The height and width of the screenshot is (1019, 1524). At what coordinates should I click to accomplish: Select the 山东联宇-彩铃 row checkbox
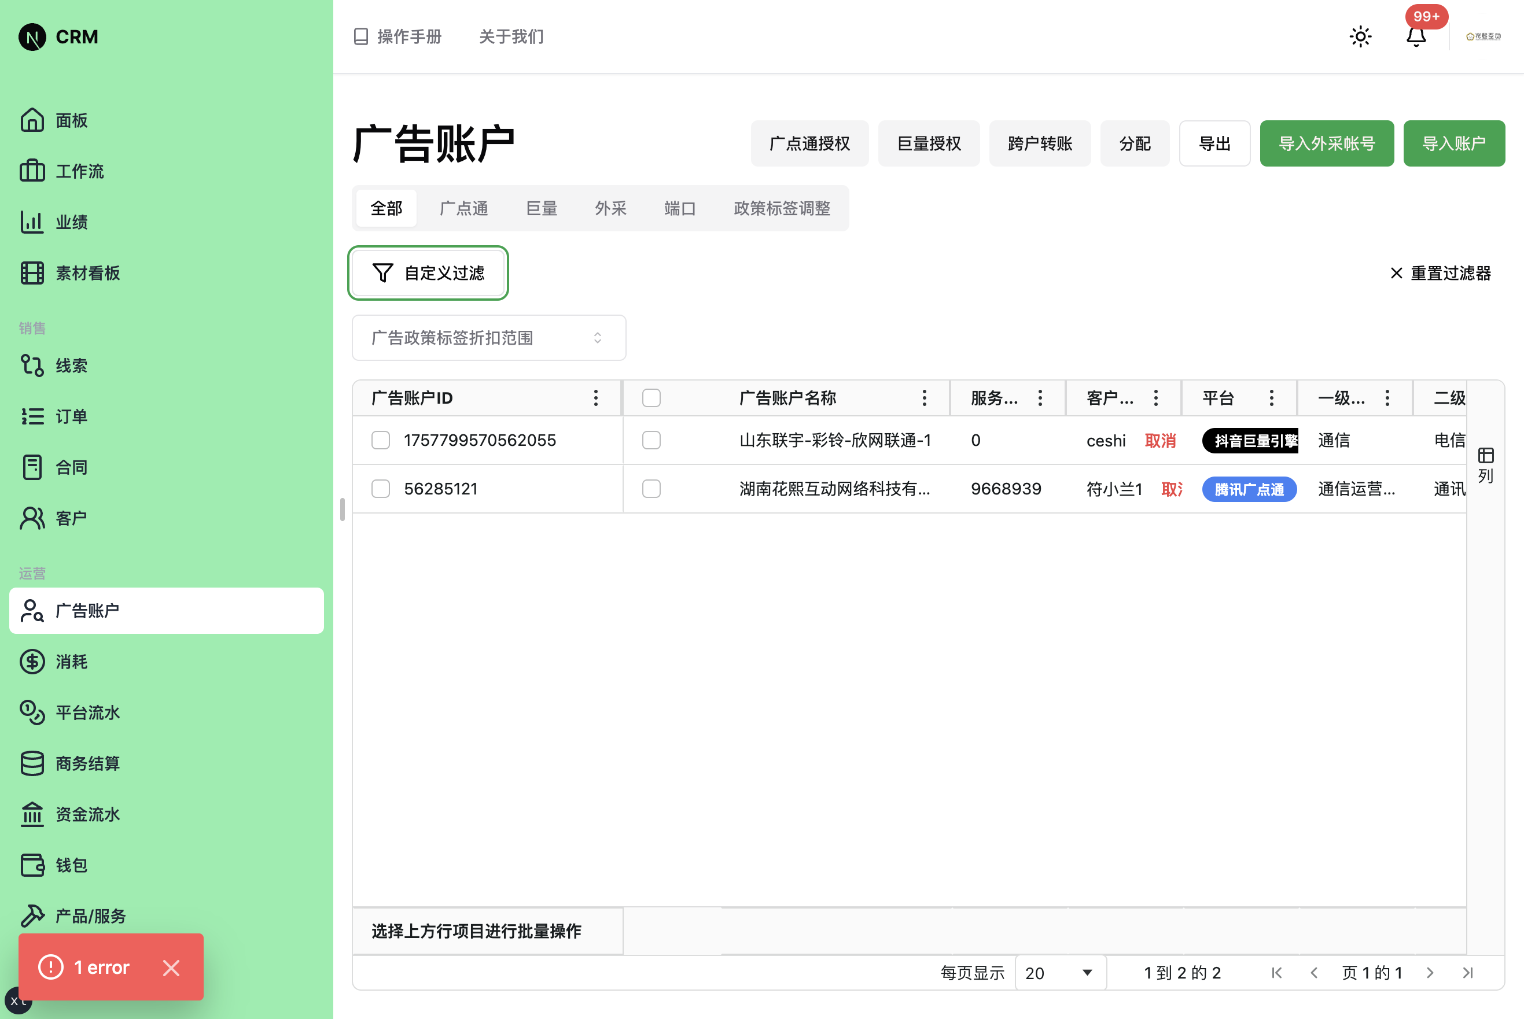(x=380, y=440)
